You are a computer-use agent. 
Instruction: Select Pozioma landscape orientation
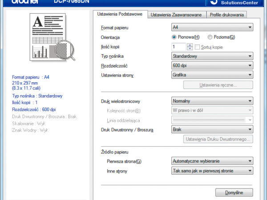[210, 37]
